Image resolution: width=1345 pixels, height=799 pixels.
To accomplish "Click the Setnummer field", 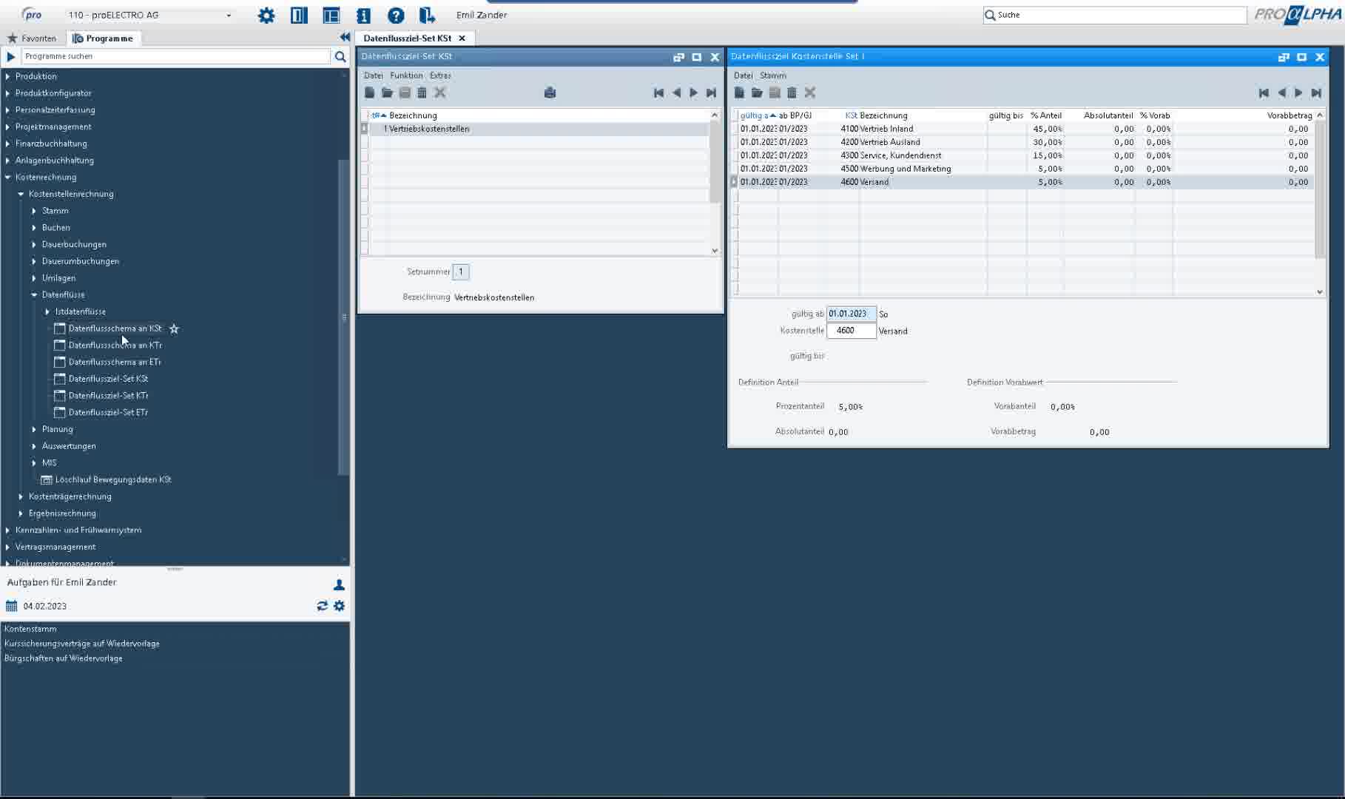I will pos(460,272).
